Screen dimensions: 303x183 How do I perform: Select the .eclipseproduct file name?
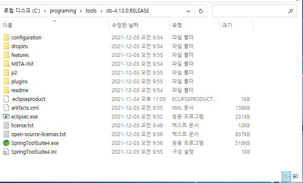(x=28, y=99)
